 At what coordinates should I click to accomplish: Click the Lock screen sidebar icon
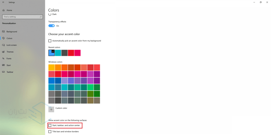coord(3,45)
